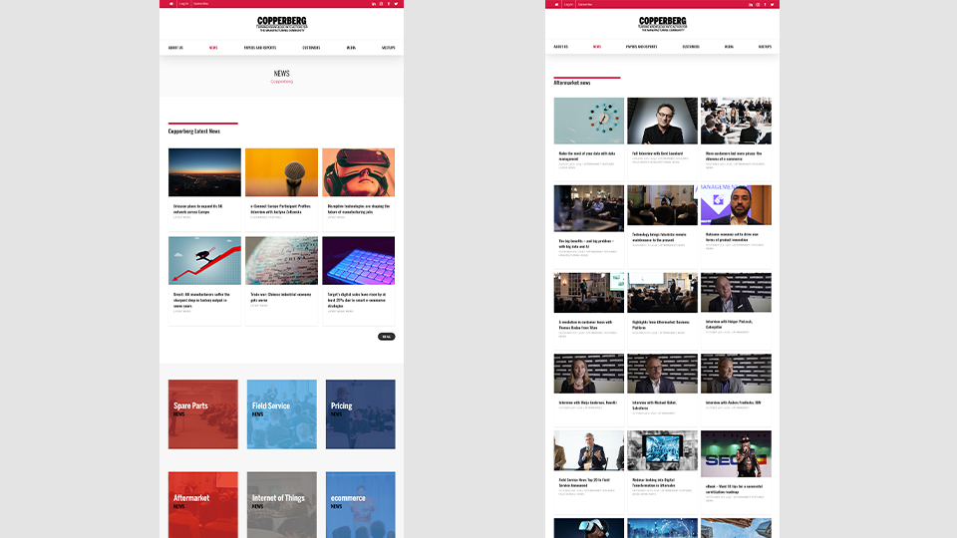
Task: Click Twitter icon in left page header
Action: click(x=395, y=4)
